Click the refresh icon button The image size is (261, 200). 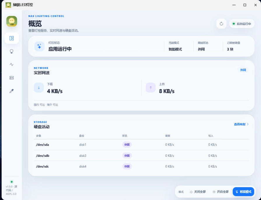(x=221, y=24)
